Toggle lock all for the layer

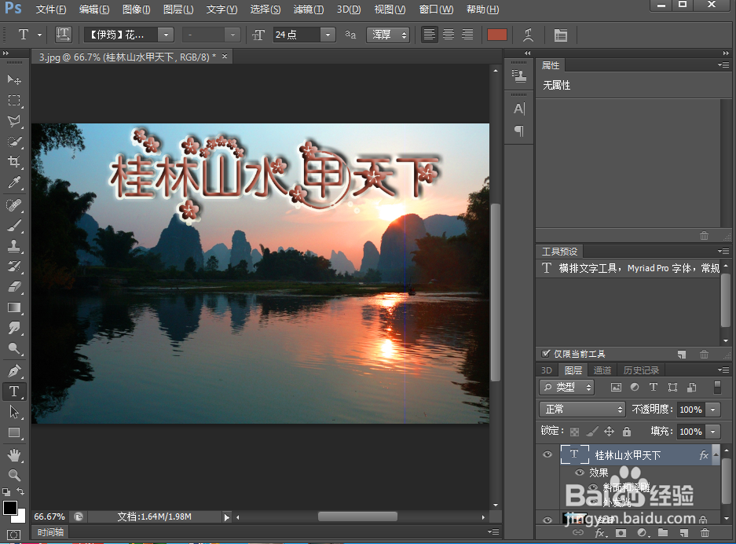[x=627, y=432]
